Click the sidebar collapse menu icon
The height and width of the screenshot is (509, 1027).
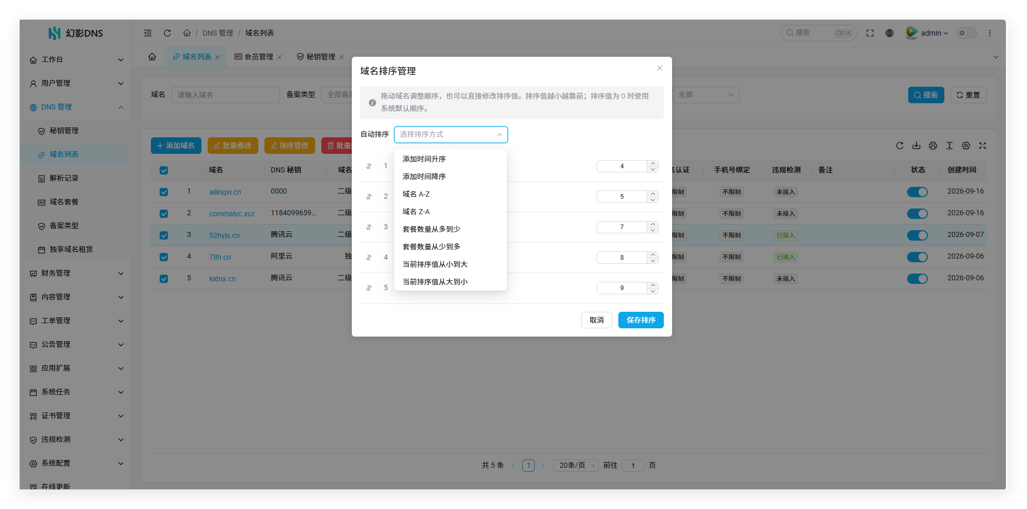[x=148, y=33]
